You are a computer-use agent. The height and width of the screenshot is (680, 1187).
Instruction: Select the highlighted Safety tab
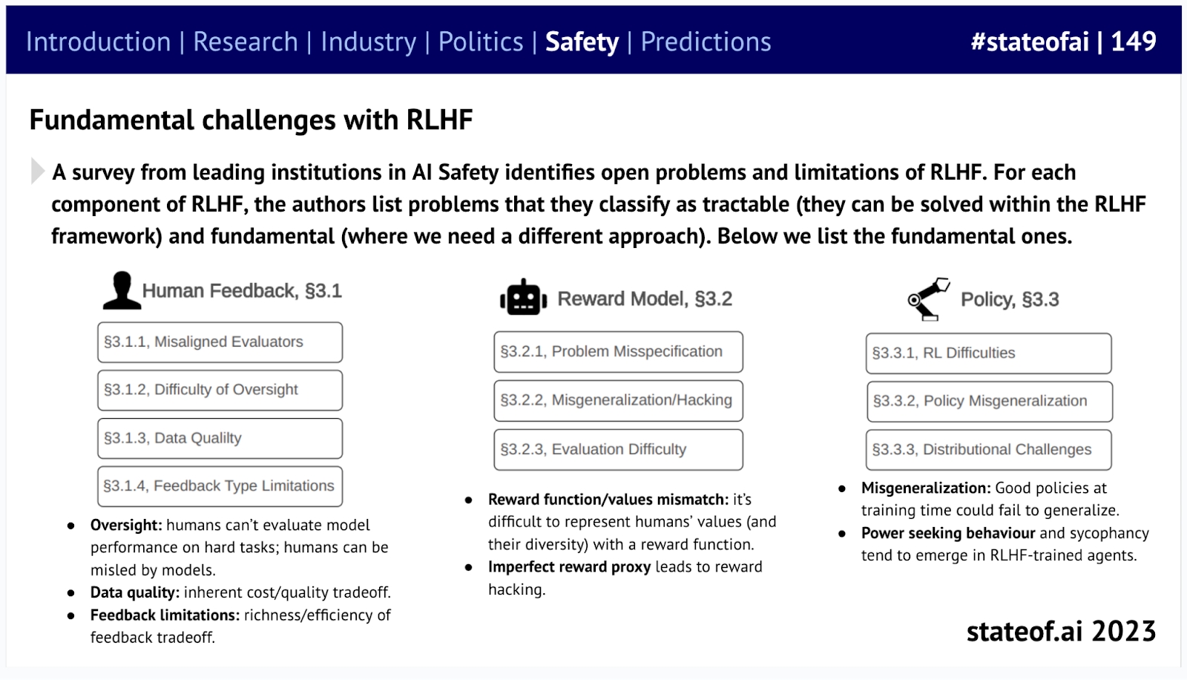582,42
